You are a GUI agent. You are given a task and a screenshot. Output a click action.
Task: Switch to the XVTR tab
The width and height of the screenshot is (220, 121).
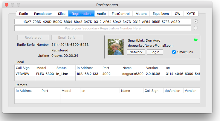click(191, 14)
